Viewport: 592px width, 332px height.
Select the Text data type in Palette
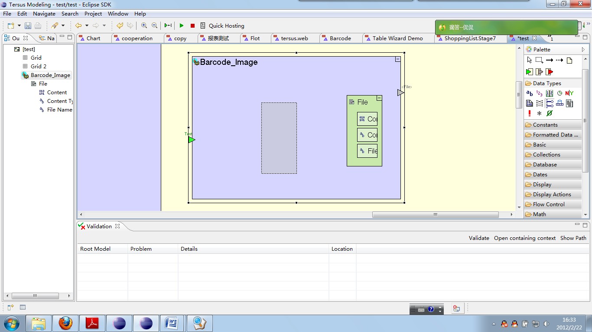pos(530,93)
